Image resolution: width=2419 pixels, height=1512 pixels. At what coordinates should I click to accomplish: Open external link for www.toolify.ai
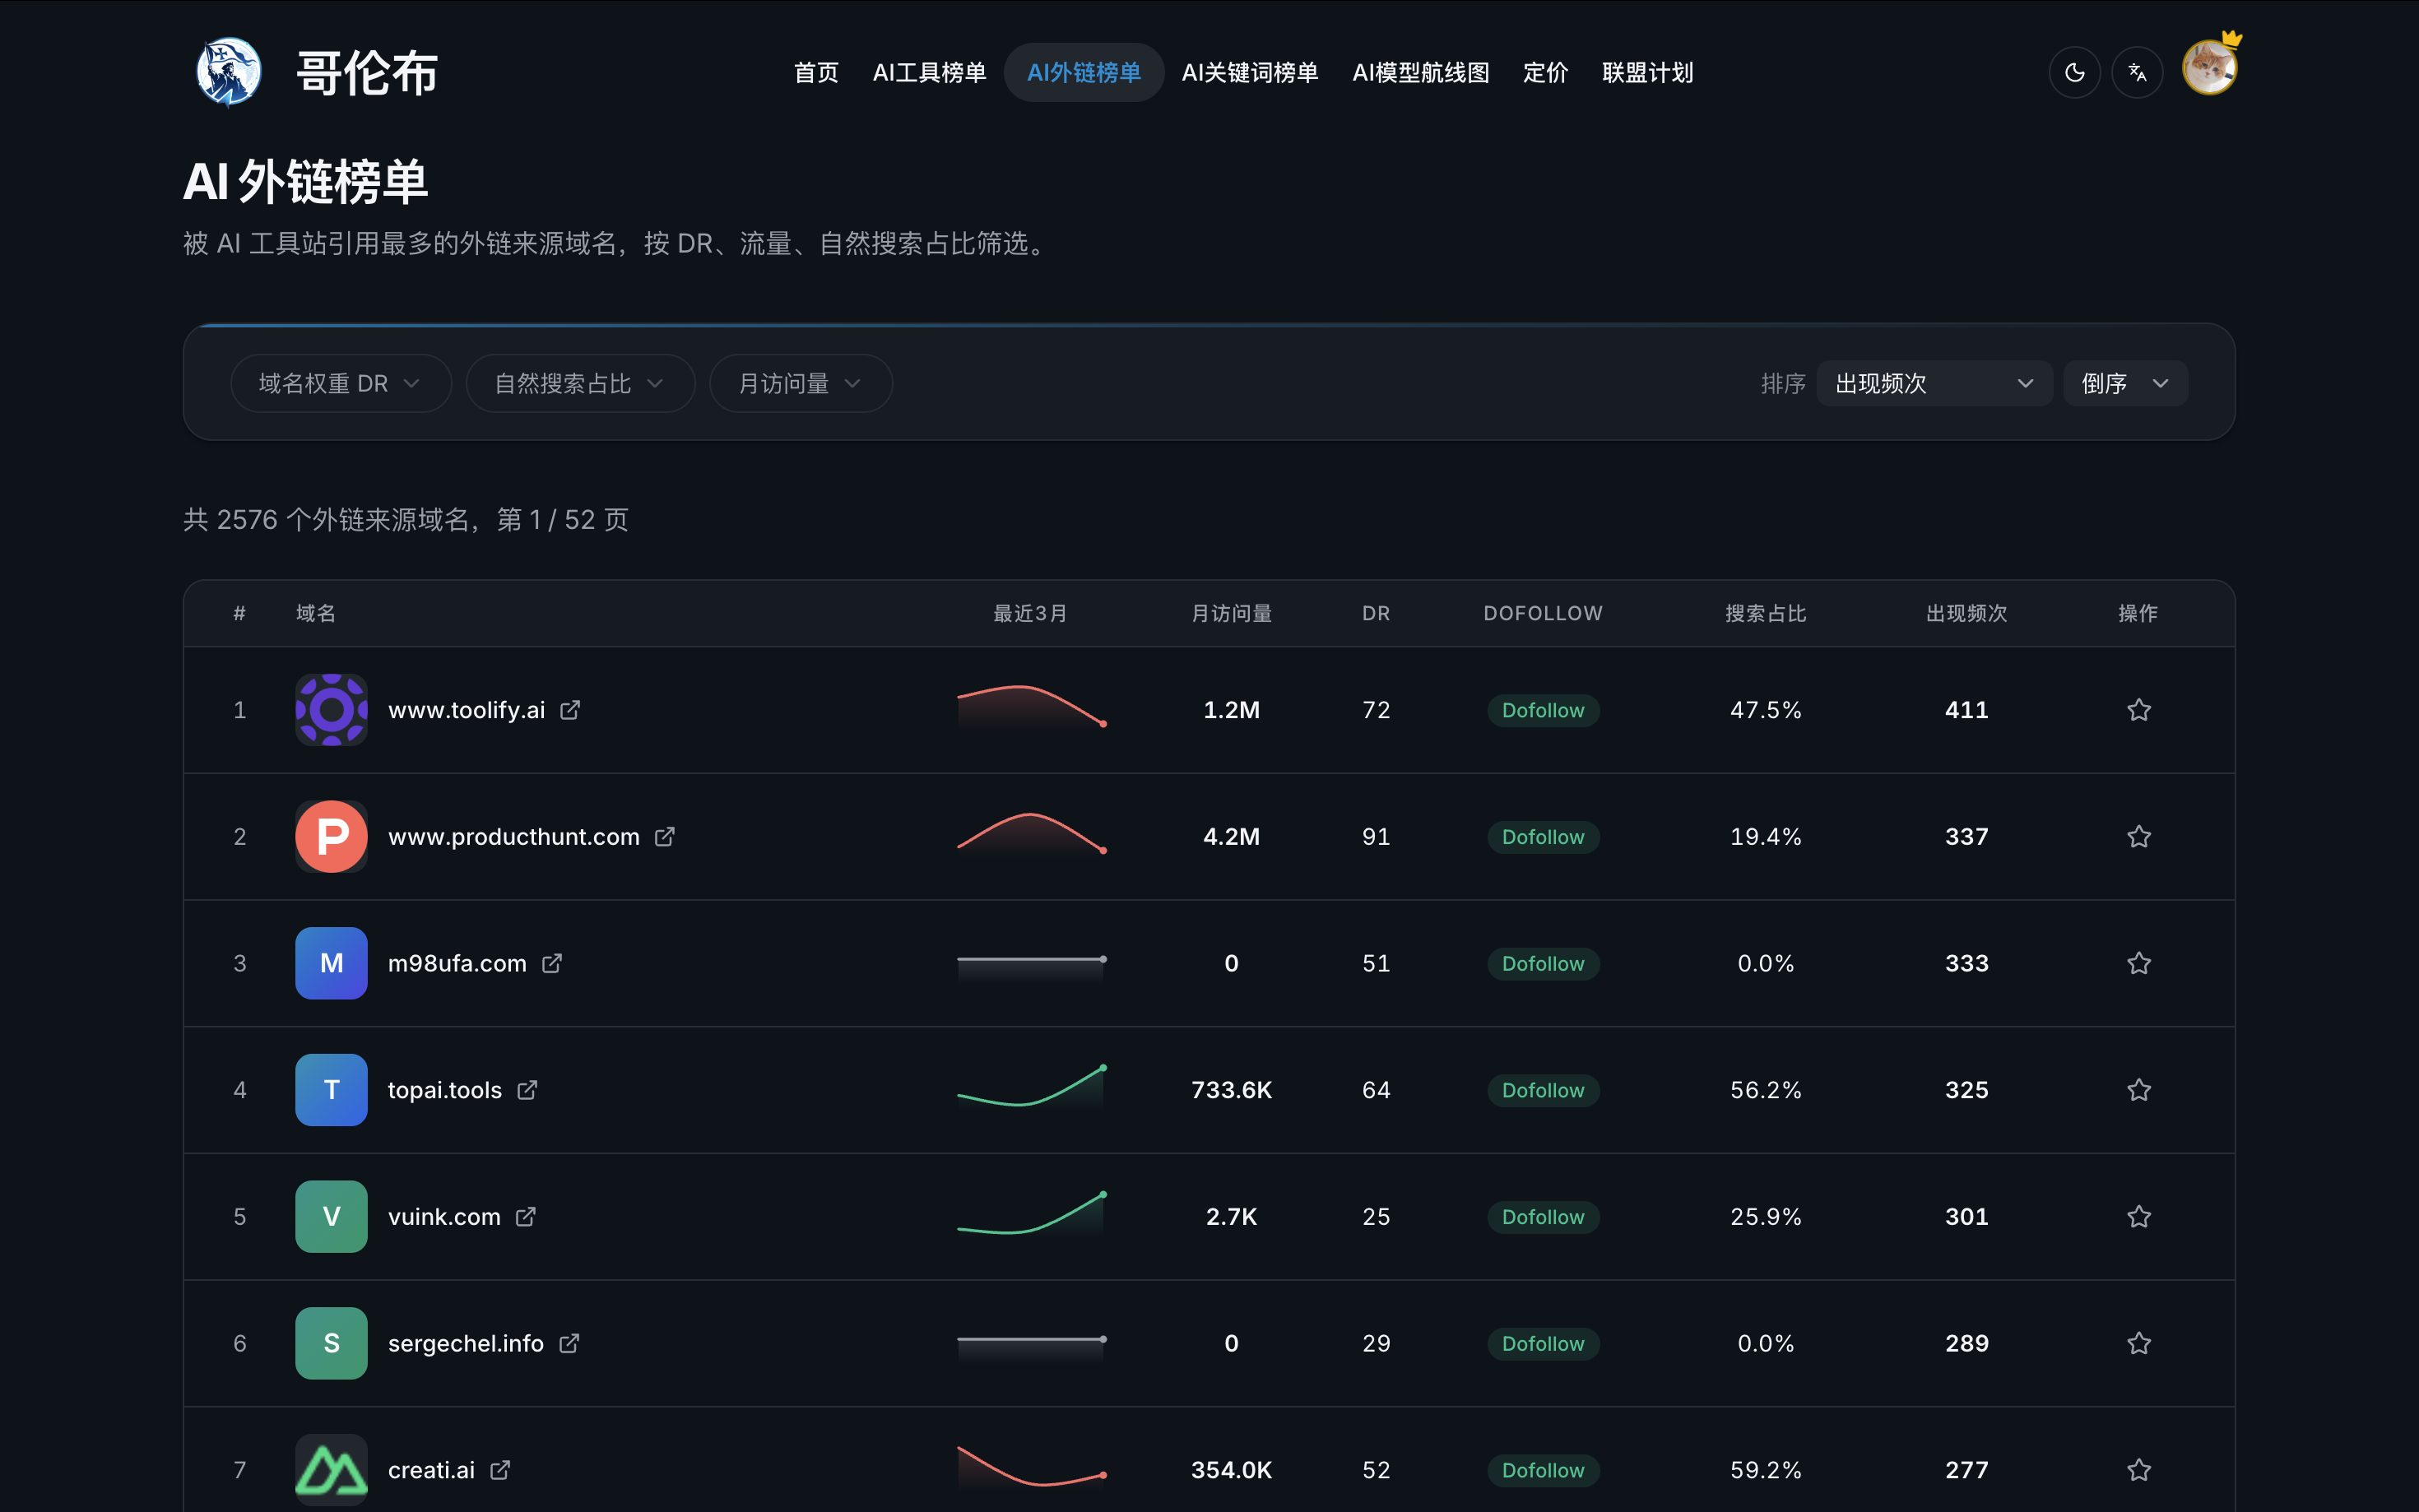pos(570,710)
